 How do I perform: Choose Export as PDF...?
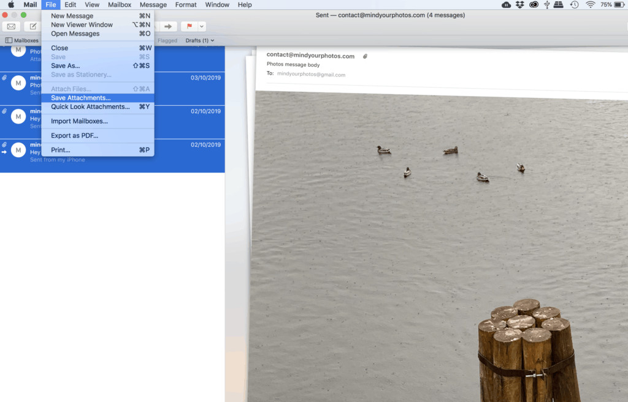pyautogui.click(x=98, y=135)
